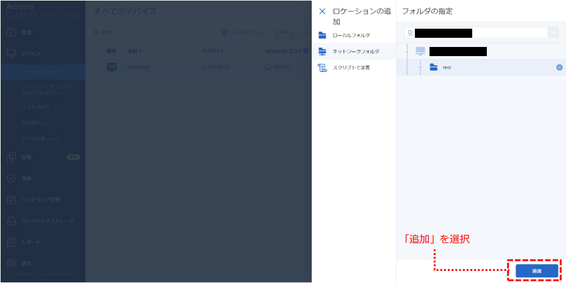Select ネットワークフォルダ location type

[x=355, y=51]
